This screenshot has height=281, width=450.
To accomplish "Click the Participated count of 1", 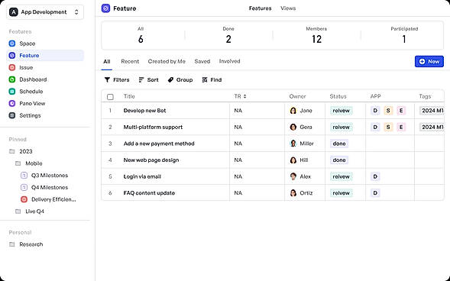I will point(404,39).
